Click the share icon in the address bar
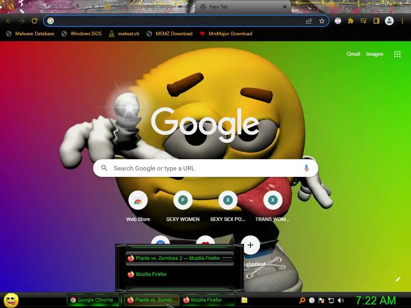Image resolution: width=411 pixels, height=308 pixels. [309, 21]
